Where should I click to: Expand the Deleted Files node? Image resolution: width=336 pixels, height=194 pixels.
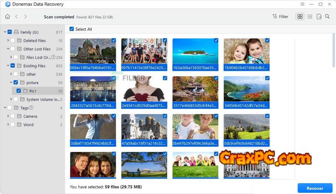click(x=8, y=40)
